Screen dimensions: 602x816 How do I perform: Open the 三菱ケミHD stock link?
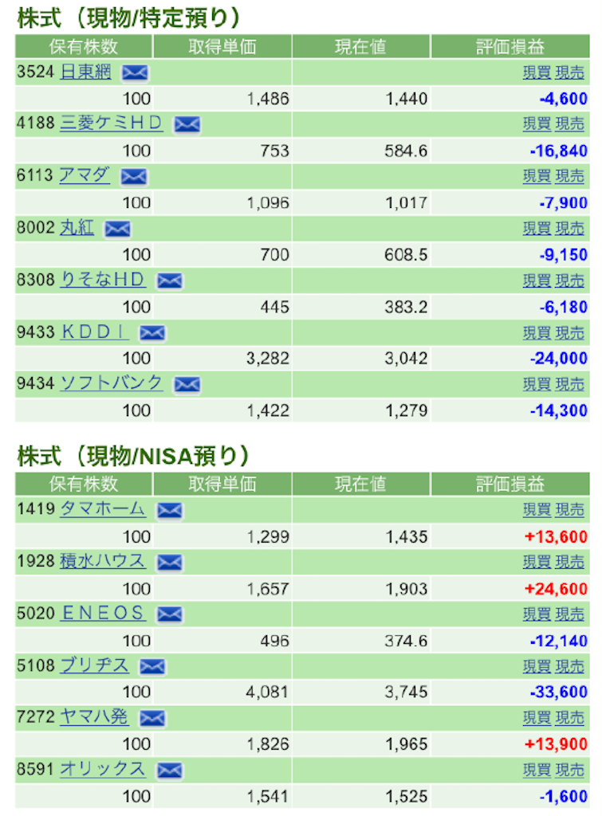click(112, 124)
